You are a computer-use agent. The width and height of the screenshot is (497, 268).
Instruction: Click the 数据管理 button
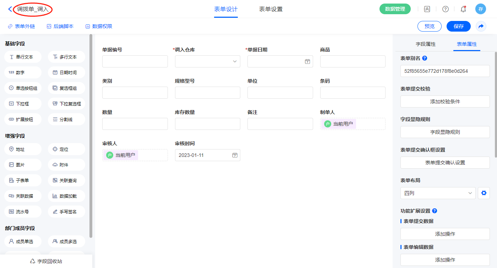point(395,9)
